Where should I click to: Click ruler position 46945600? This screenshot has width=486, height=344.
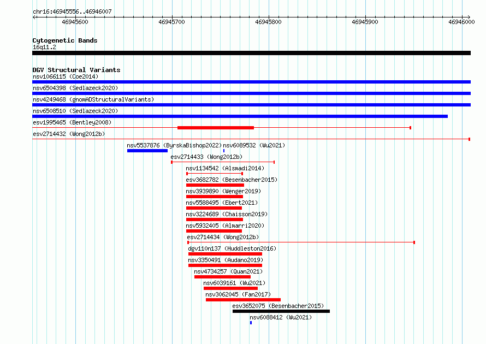(75, 22)
